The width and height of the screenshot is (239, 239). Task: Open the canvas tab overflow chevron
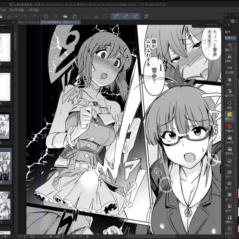(221, 22)
